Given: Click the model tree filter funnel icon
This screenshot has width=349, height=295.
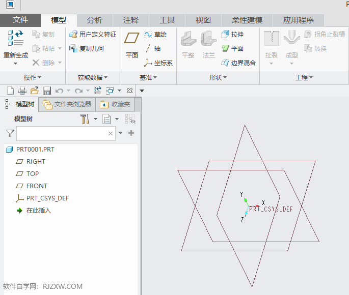Looking at the screenshot, I should 10,133.
